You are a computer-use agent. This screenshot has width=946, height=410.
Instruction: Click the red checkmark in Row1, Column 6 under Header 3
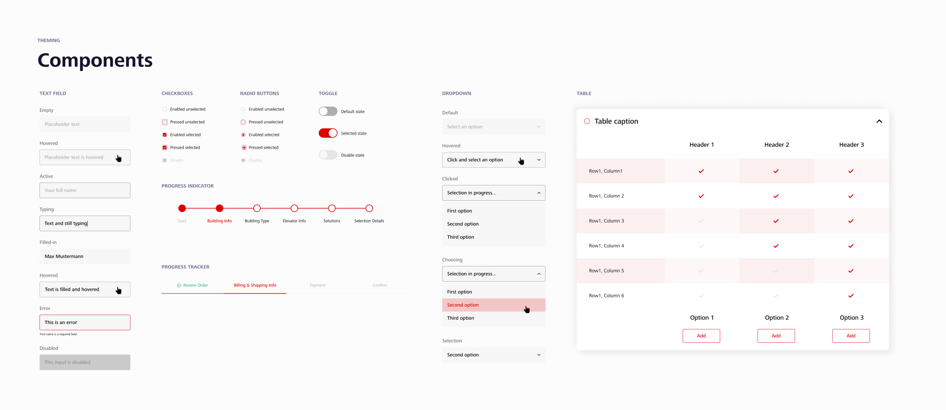851,296
